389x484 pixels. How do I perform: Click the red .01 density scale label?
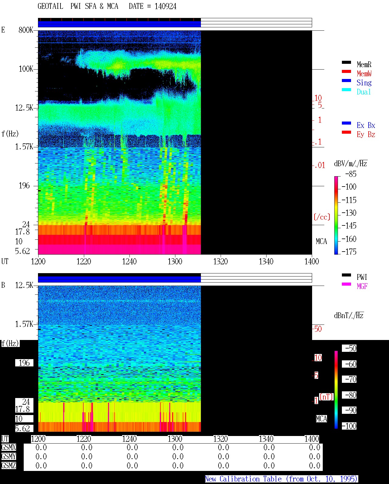tap(320, 165)
